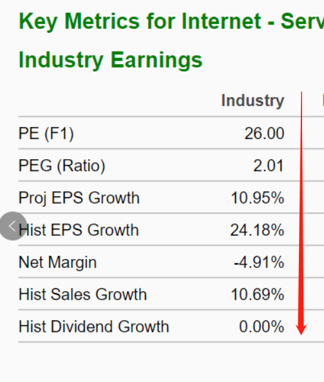Click the 10.69% sales growth value
The image size is (324, 382).
point(257,294)
